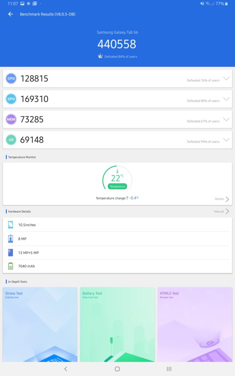Viewport: 235px width, 376px height.
Task: Click the 10.5inches hardware row
Action: click(117, 225)
